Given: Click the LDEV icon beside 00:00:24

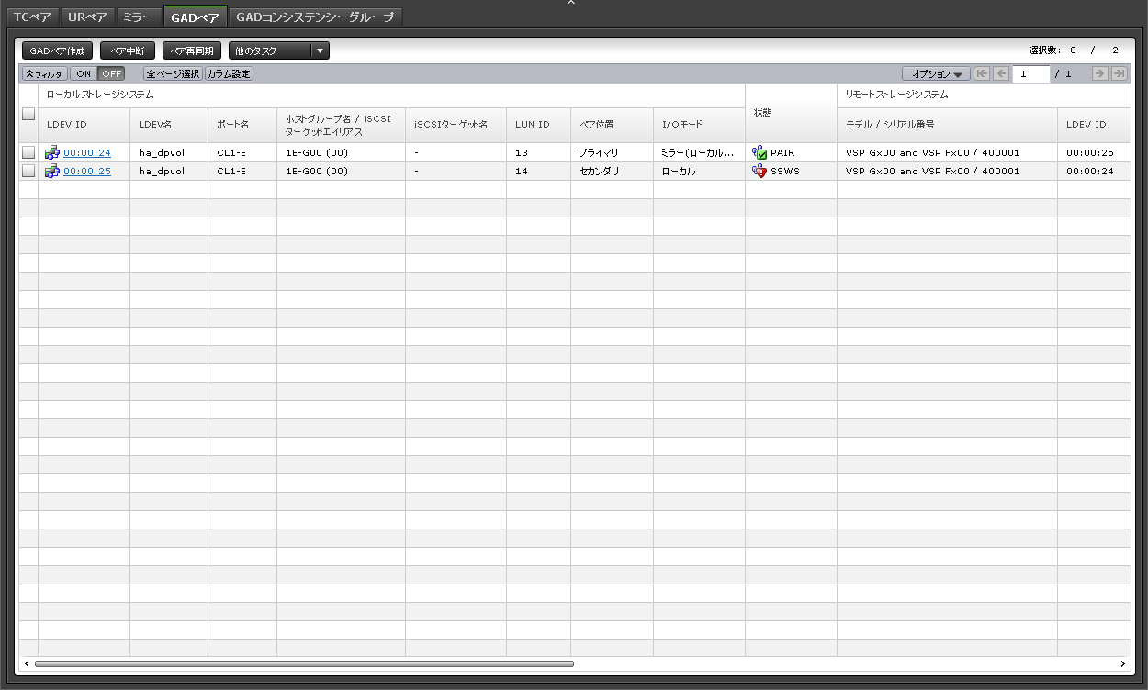Looking at the screenshot, I should point(52,153).
